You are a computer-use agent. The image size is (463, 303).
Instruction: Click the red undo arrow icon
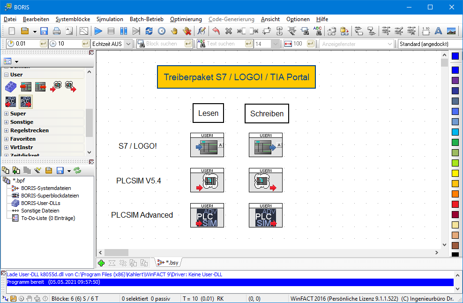tap(216, 31)
